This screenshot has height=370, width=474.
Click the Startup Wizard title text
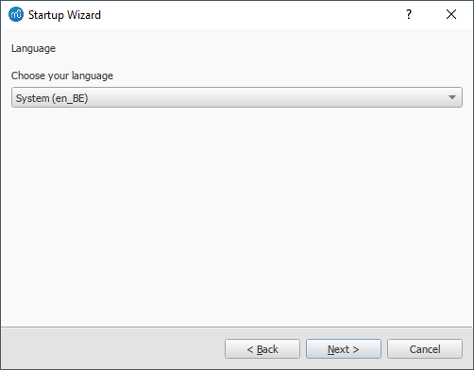pos(64,15)
